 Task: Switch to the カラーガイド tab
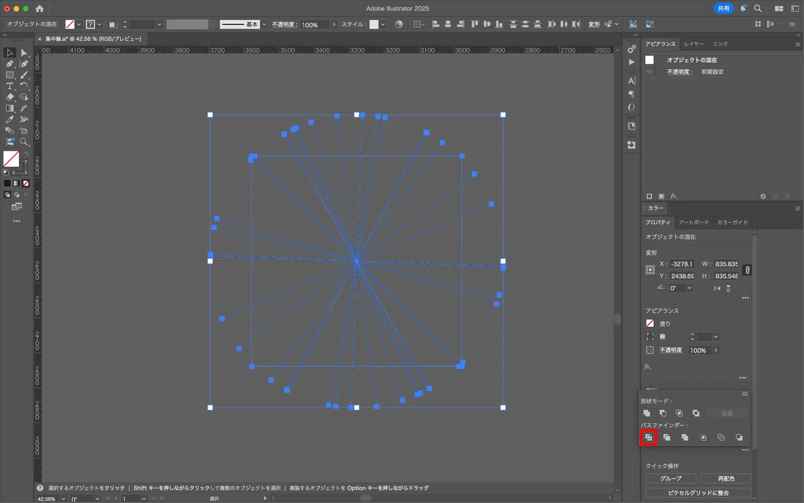732,222
